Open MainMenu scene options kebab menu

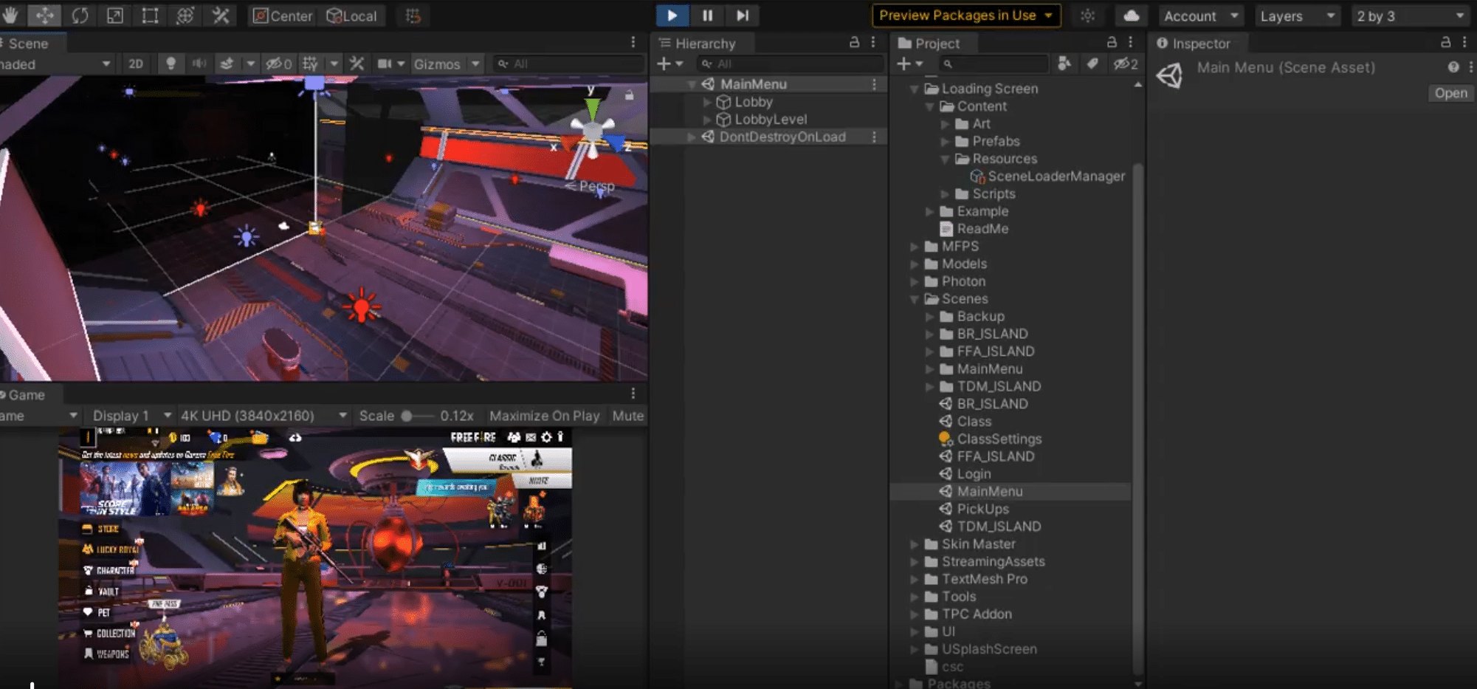pyautogui.click(x=874, y=84)
